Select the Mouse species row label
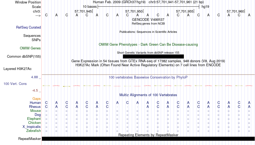Screen dimensions: 255x145 [36, 111]
